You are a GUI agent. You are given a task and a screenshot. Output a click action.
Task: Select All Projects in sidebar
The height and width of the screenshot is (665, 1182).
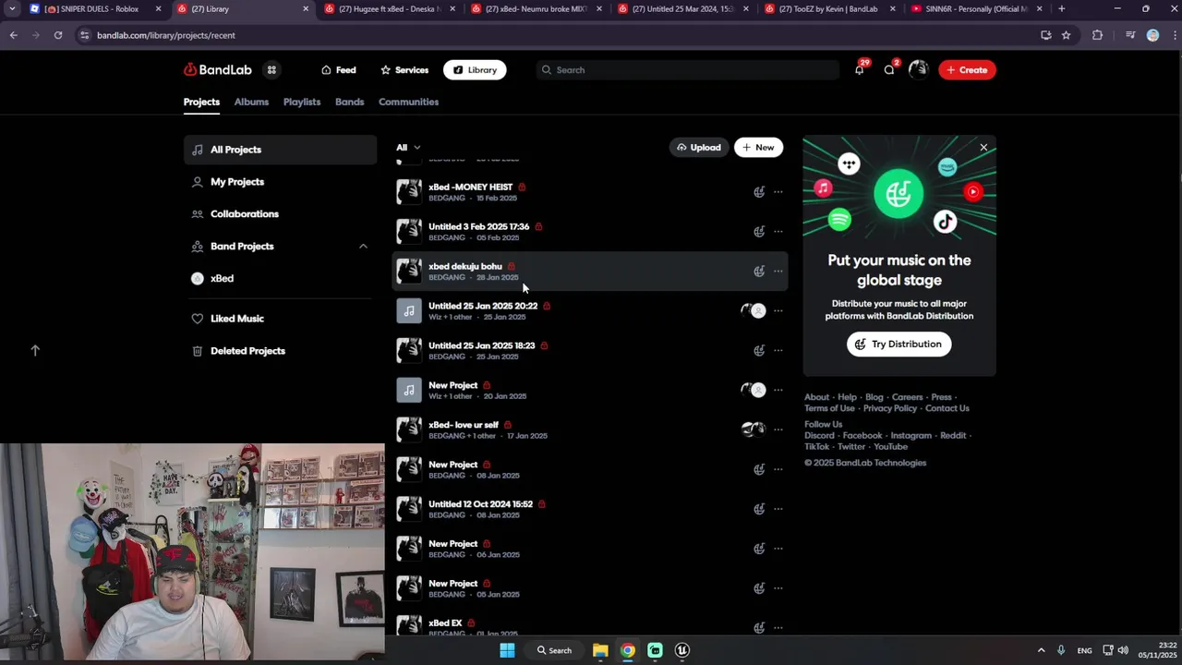click(x=280, y=150)
